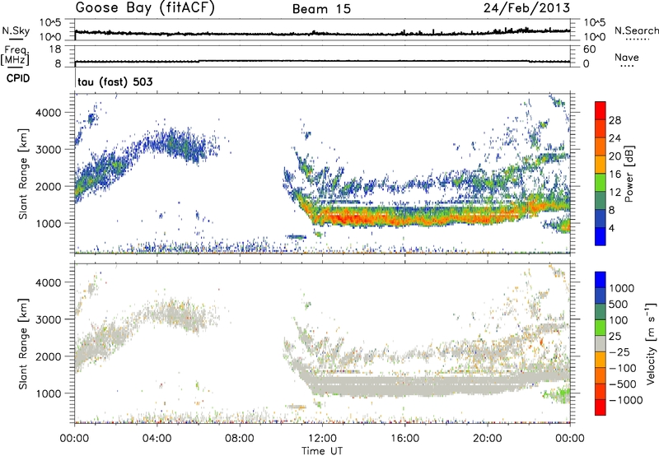Click the green velocity patch near 00:00 end
659x456 pixels.
click(559, 395)
